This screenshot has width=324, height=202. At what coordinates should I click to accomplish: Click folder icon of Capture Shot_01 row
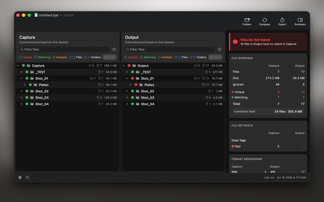click(32, 78)
